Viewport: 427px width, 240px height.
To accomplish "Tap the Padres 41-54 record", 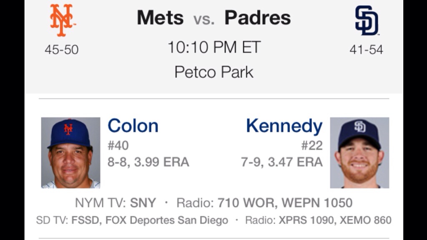I will (367, 49).
